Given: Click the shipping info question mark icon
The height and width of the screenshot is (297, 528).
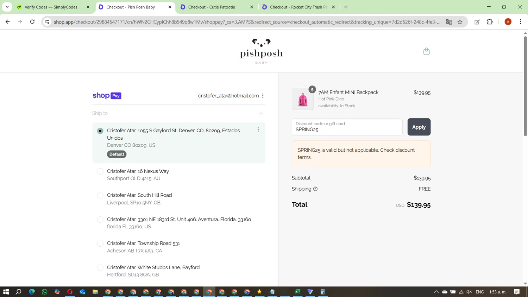Looking at the screenshot, I should click(315, 189).
